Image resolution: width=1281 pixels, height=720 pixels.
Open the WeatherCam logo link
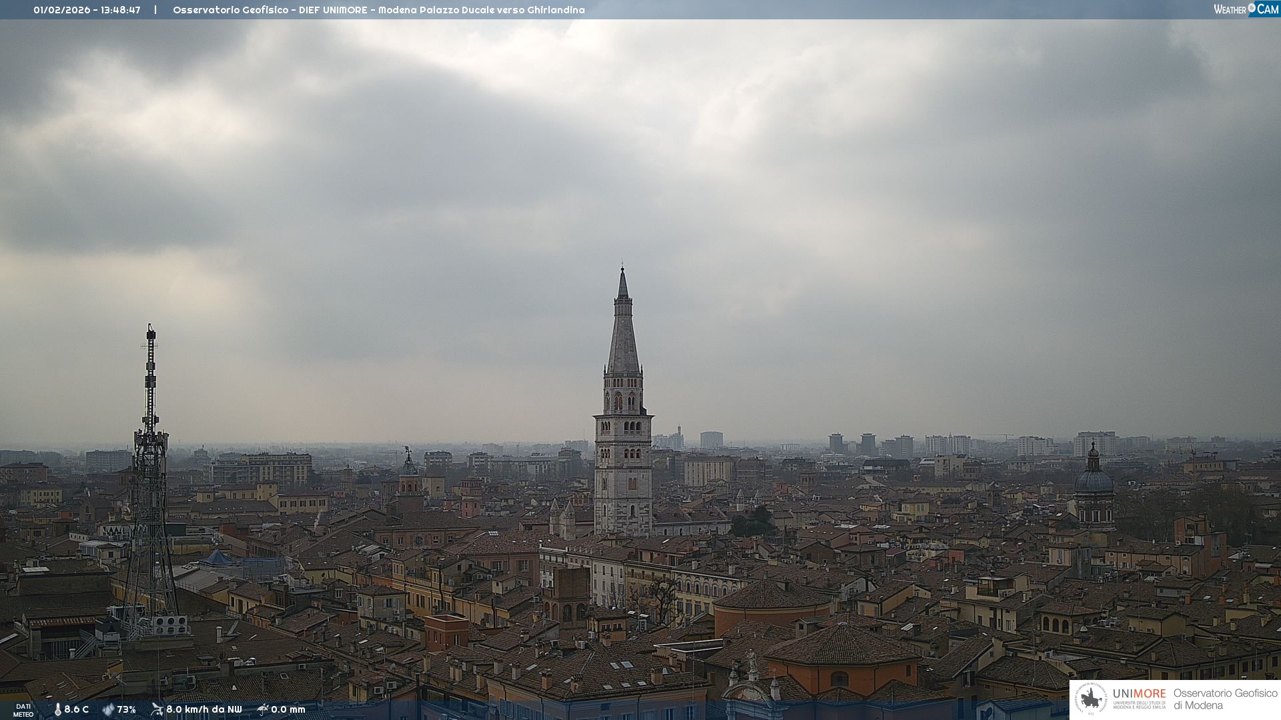tap(1246, 9)
